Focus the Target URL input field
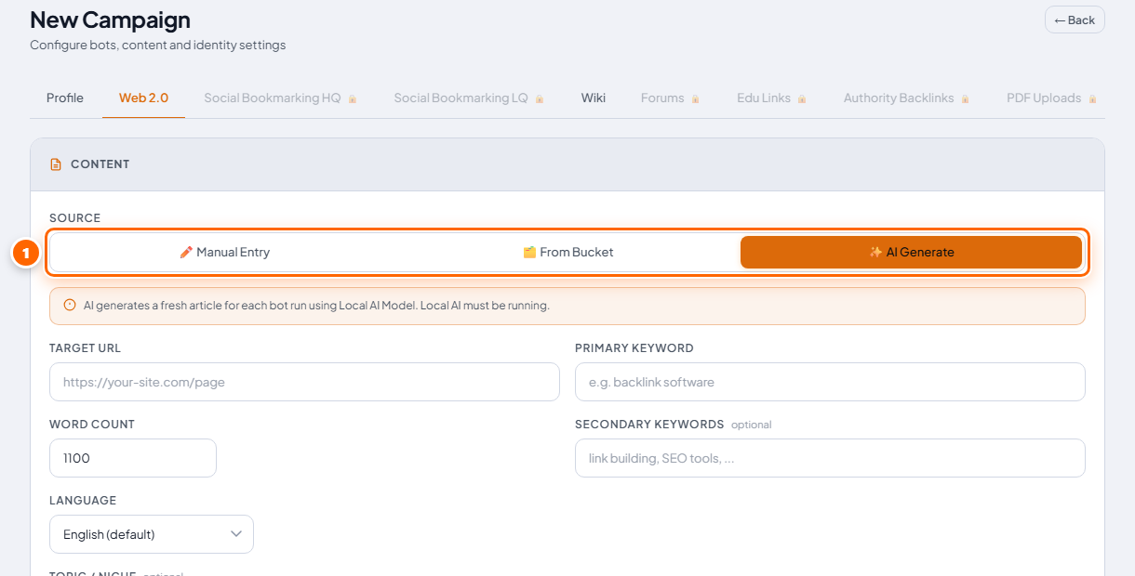The image size is (1135, 576). [x=304, y=382]
